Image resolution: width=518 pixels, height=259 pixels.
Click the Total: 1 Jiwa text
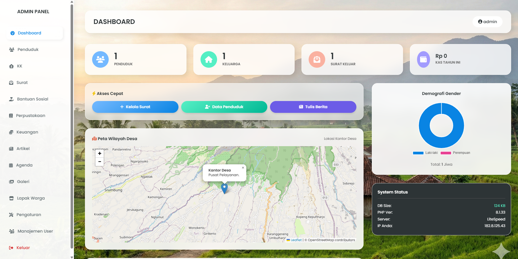441,164
